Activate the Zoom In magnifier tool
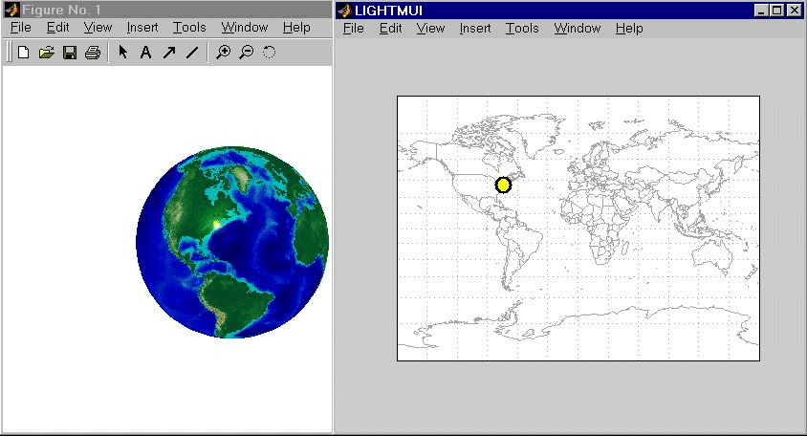The height and width of the screenshot is (436, 807). point(224,52)
